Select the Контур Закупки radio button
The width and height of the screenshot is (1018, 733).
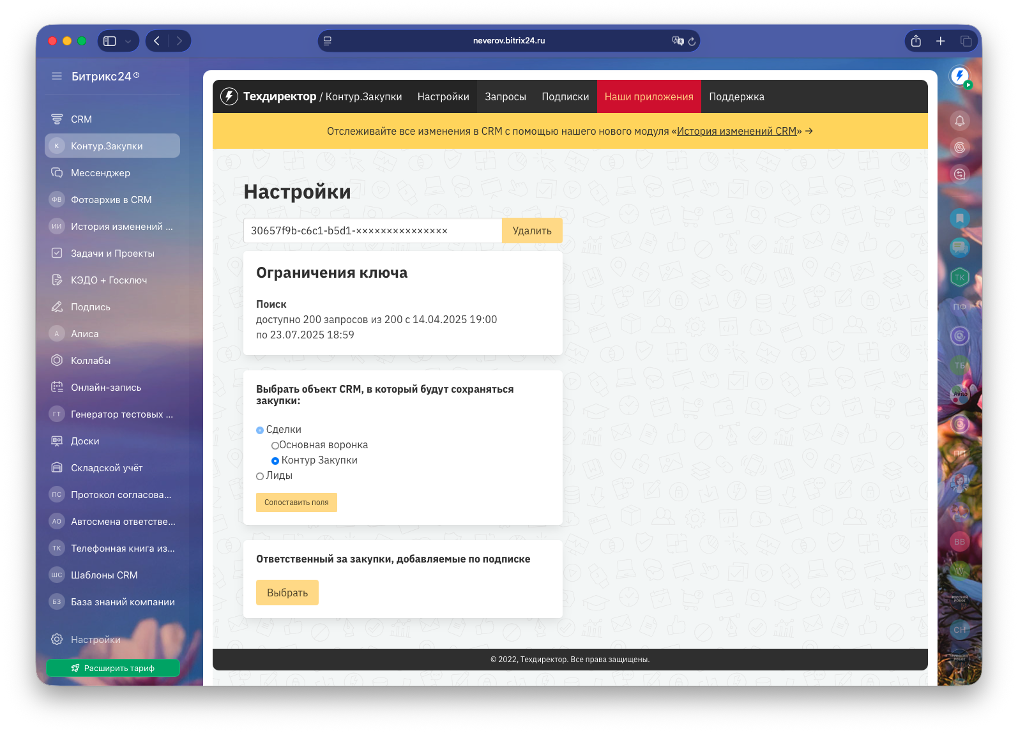pyautogui.click(x=275, y=461)
